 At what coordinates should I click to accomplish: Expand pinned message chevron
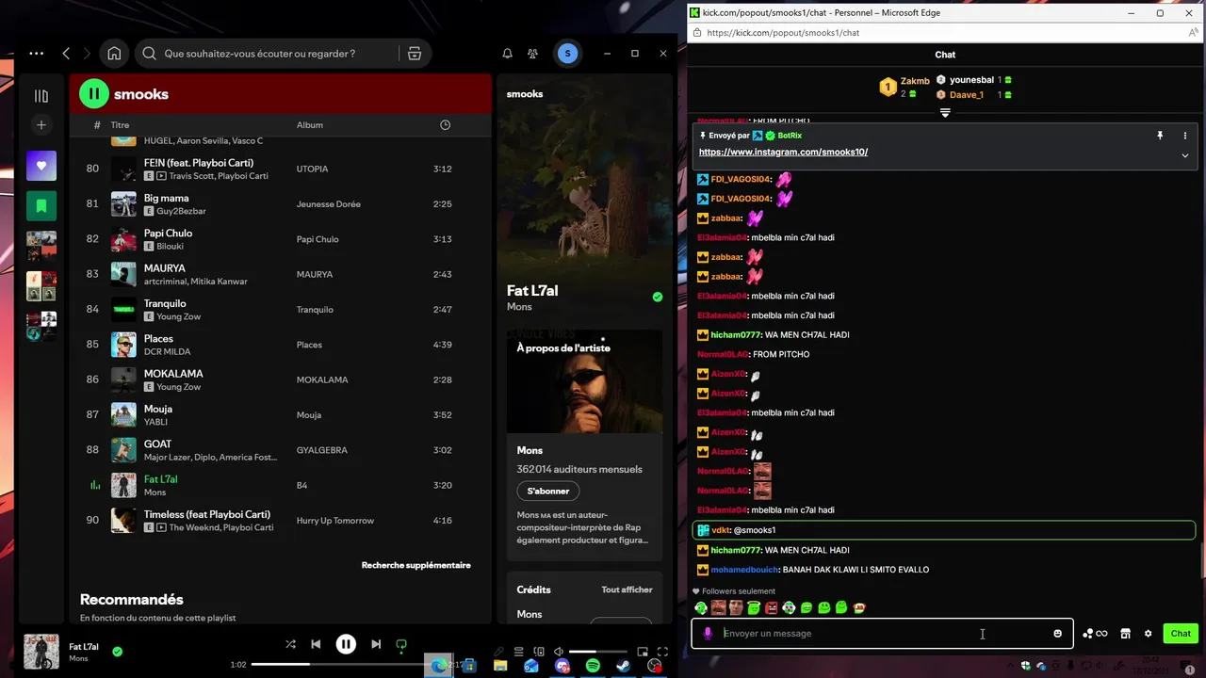pos(1184,155)
